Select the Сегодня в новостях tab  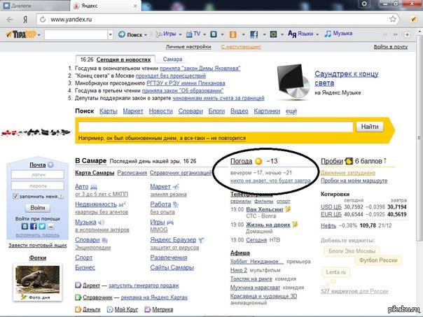(123, 59)
